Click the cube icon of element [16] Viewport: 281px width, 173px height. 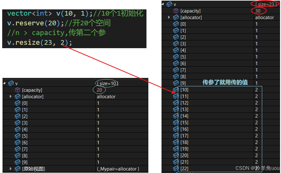point(176,129)
